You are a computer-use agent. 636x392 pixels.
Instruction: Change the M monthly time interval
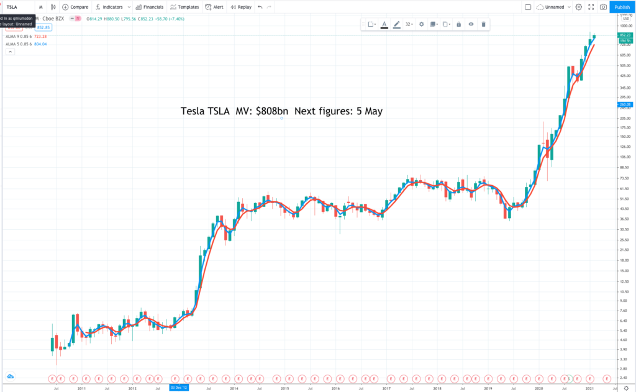click(40, 7)
